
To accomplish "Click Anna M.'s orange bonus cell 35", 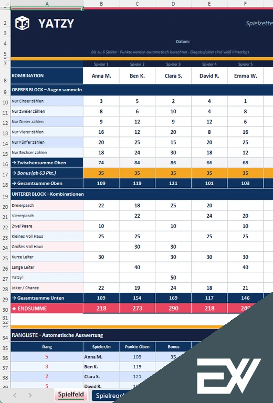I will click(101, 173).
